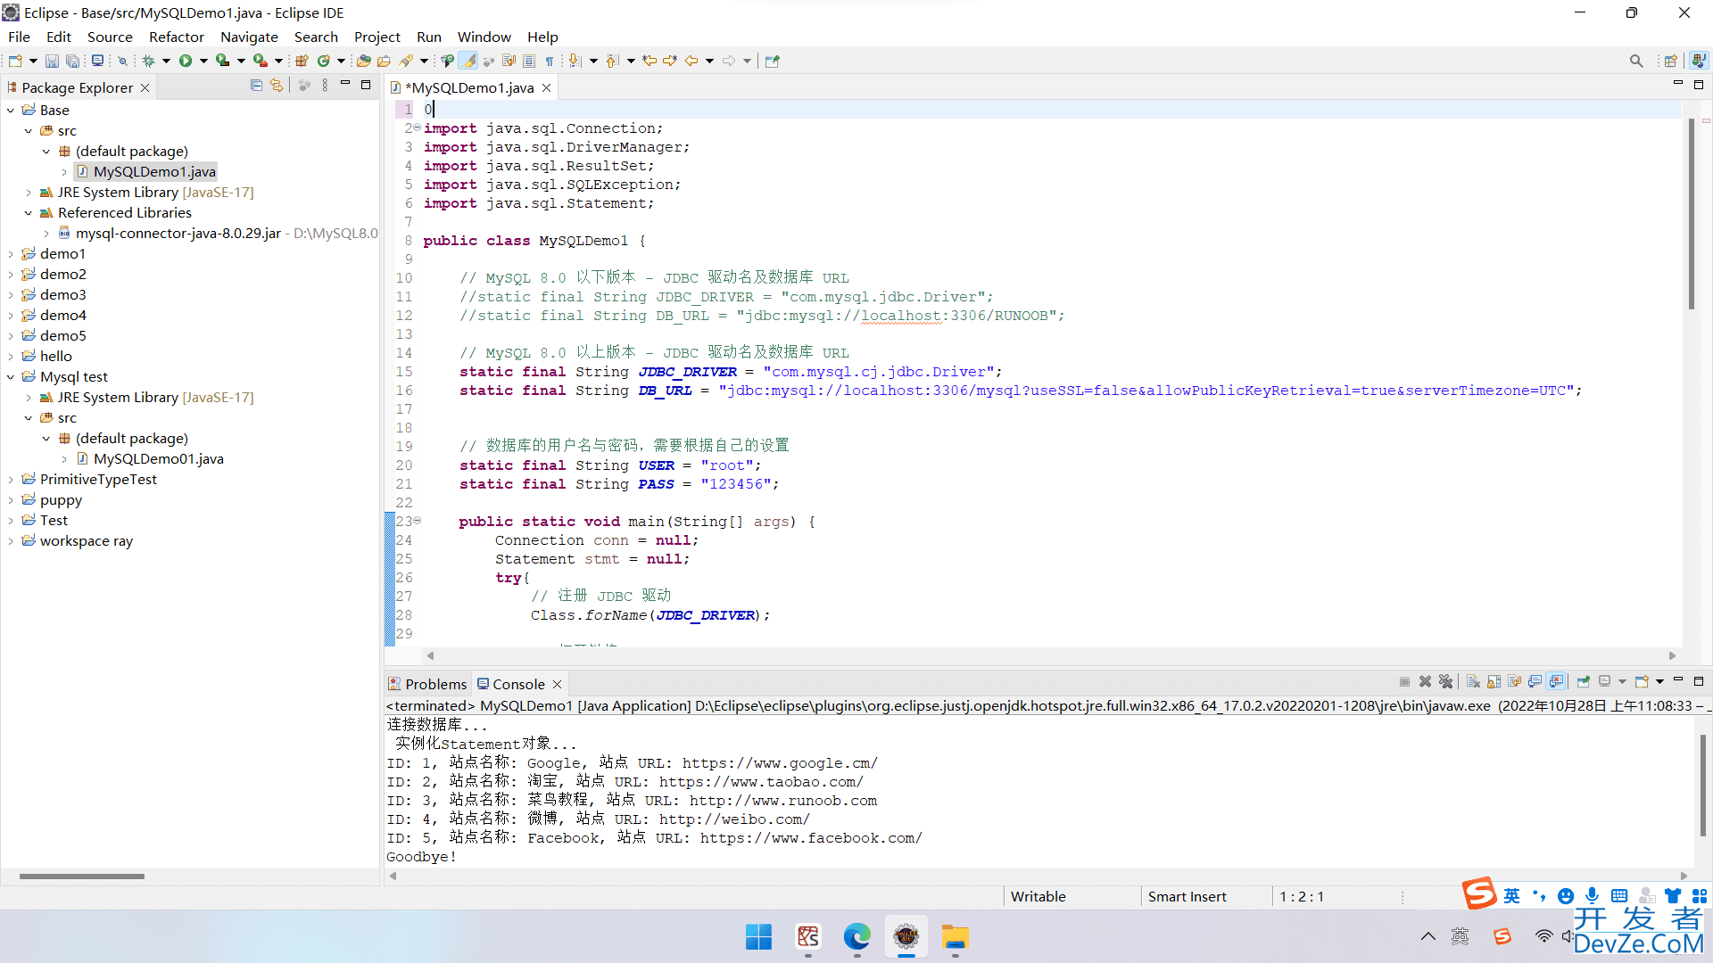Click the Last Edit Location icon
1713x963 pixels.
tap(650, 61)
